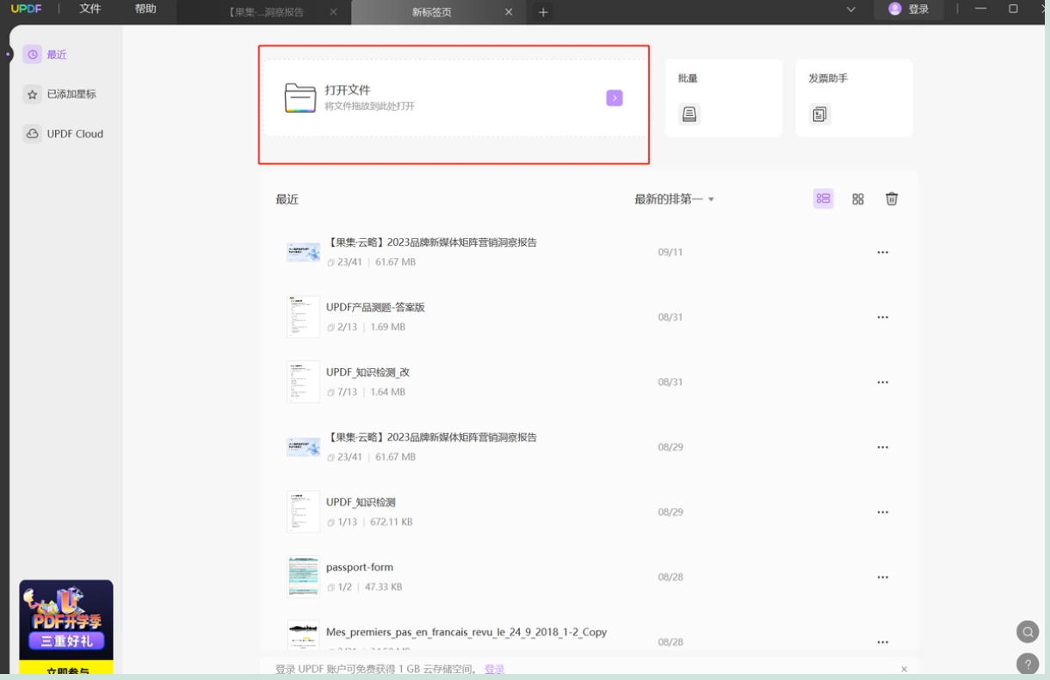Close the 新标签页 tab
Viewport: 1050px width, 680px height.
coord(509,12)
